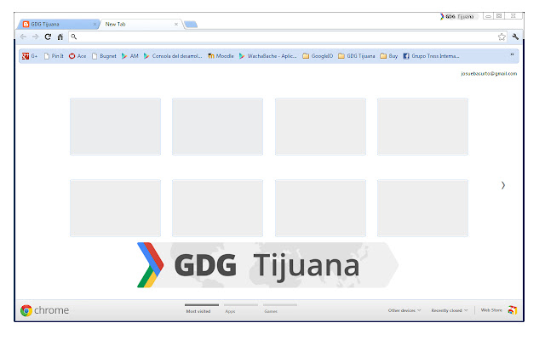
Task: Open the last most-visited thumbnail in top row
Action: click(x=422, y=127)
